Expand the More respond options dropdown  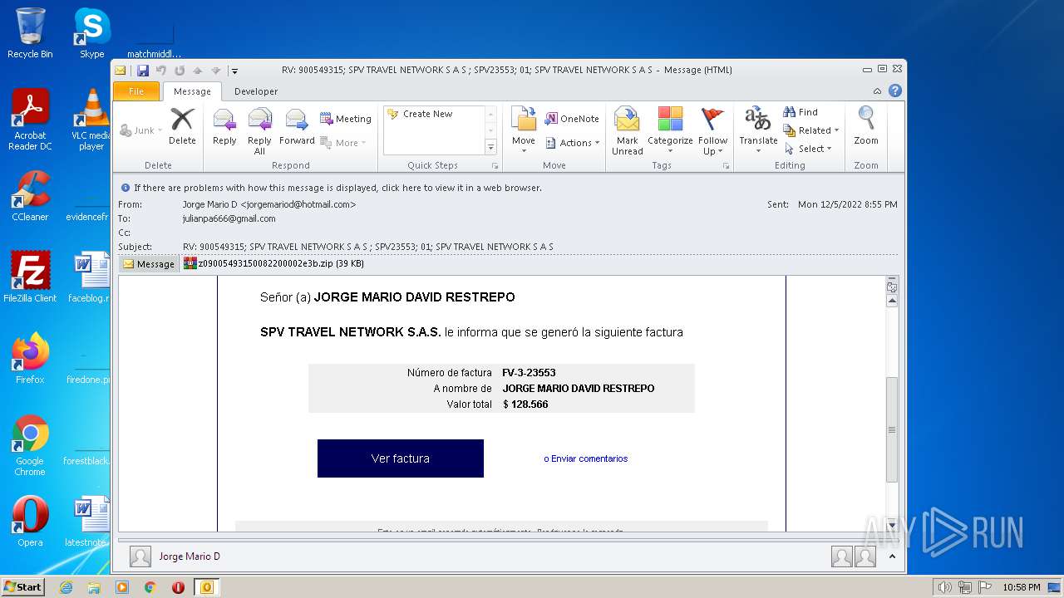343,143
